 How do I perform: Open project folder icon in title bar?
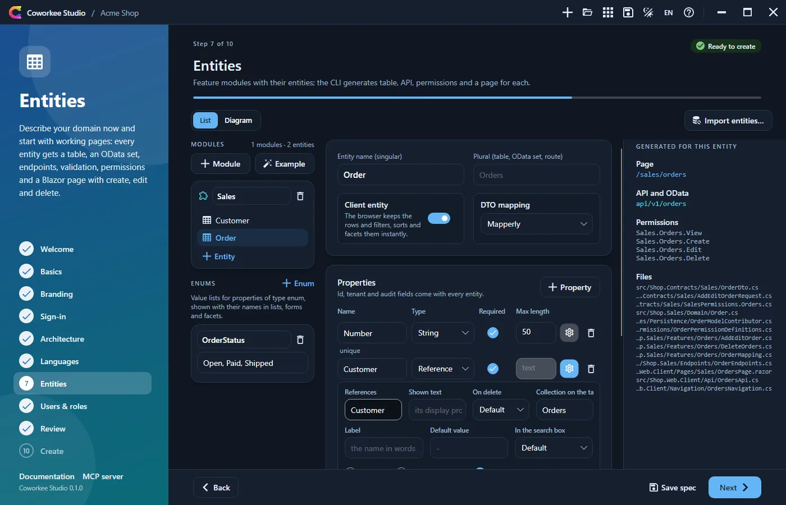(588, 12)
